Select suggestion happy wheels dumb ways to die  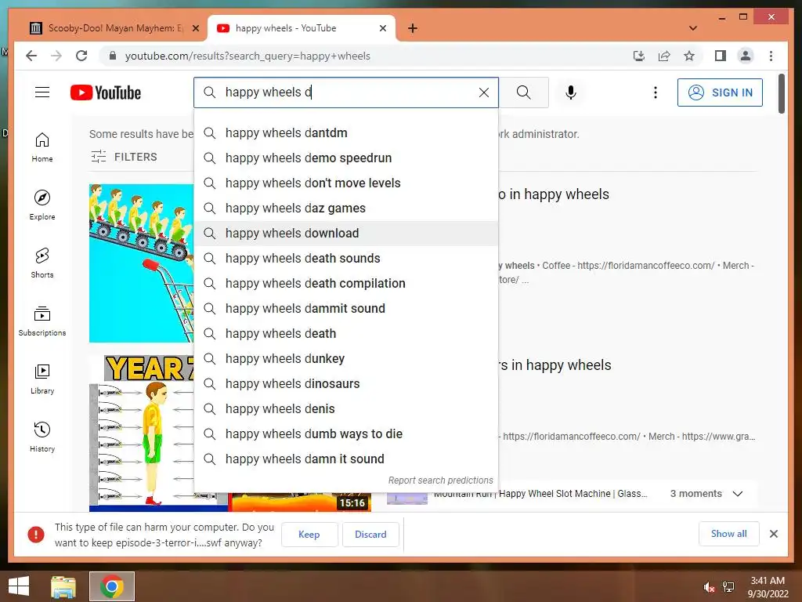pyautogui.click(x=346, y=434)
